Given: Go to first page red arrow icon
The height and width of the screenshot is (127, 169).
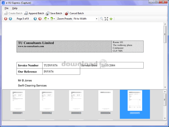Looking at the screenshot, I should coord(6,19).
